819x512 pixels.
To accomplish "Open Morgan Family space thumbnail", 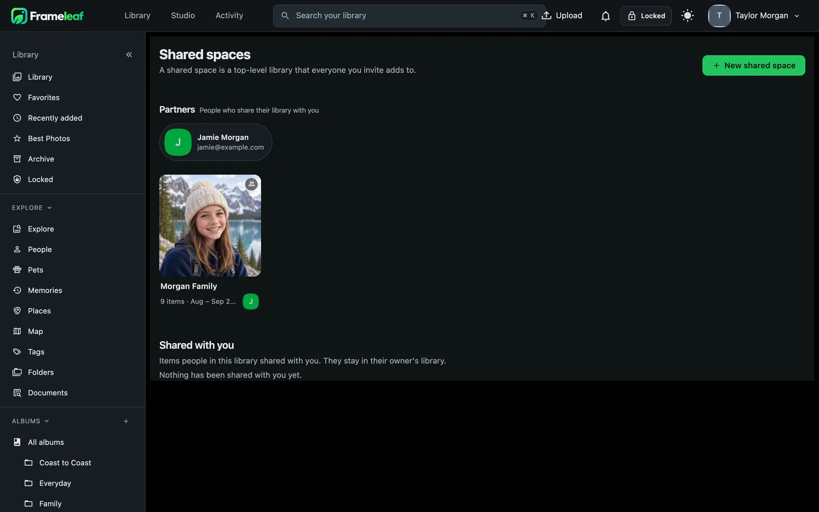I will point(210,226).
